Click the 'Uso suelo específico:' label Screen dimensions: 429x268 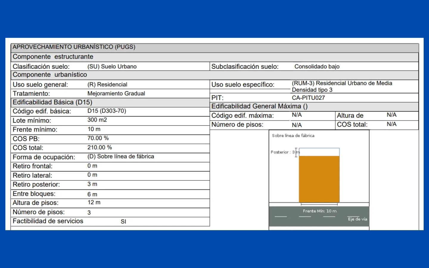pyautogui.click(x=243, y=85)
